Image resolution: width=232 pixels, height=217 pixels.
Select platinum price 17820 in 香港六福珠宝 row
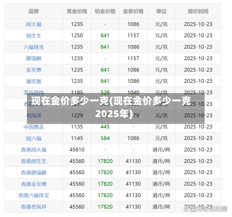point(105,195)
